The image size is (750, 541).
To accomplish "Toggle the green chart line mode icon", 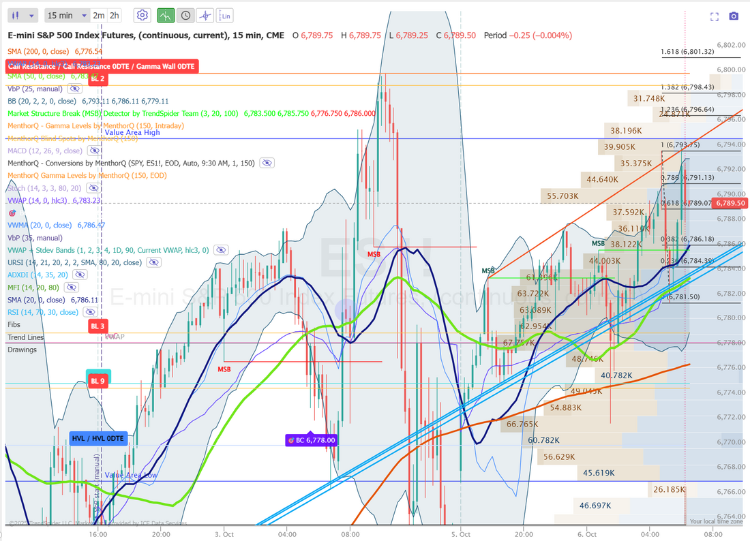I will point(165,15).
